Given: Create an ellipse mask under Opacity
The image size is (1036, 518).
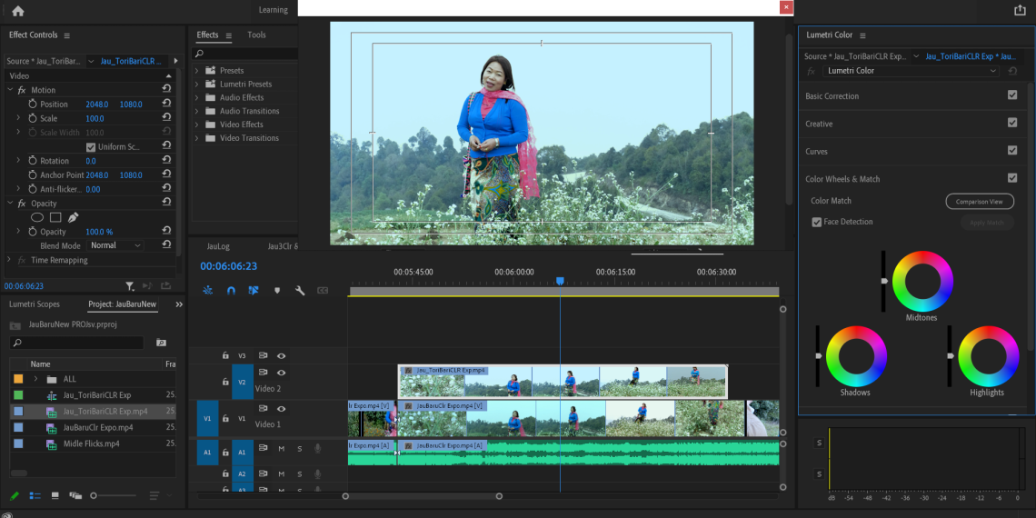Looking at the screenshot, I should (37, 217).
